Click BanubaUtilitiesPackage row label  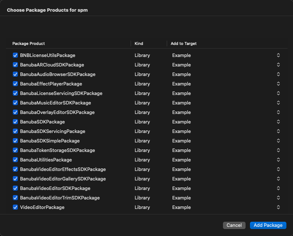pyautogui.click(x=46, y=160)
